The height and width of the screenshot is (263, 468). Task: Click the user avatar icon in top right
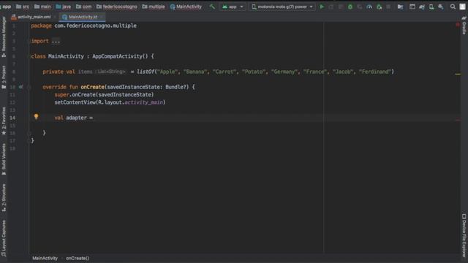(x=462, y=7)
